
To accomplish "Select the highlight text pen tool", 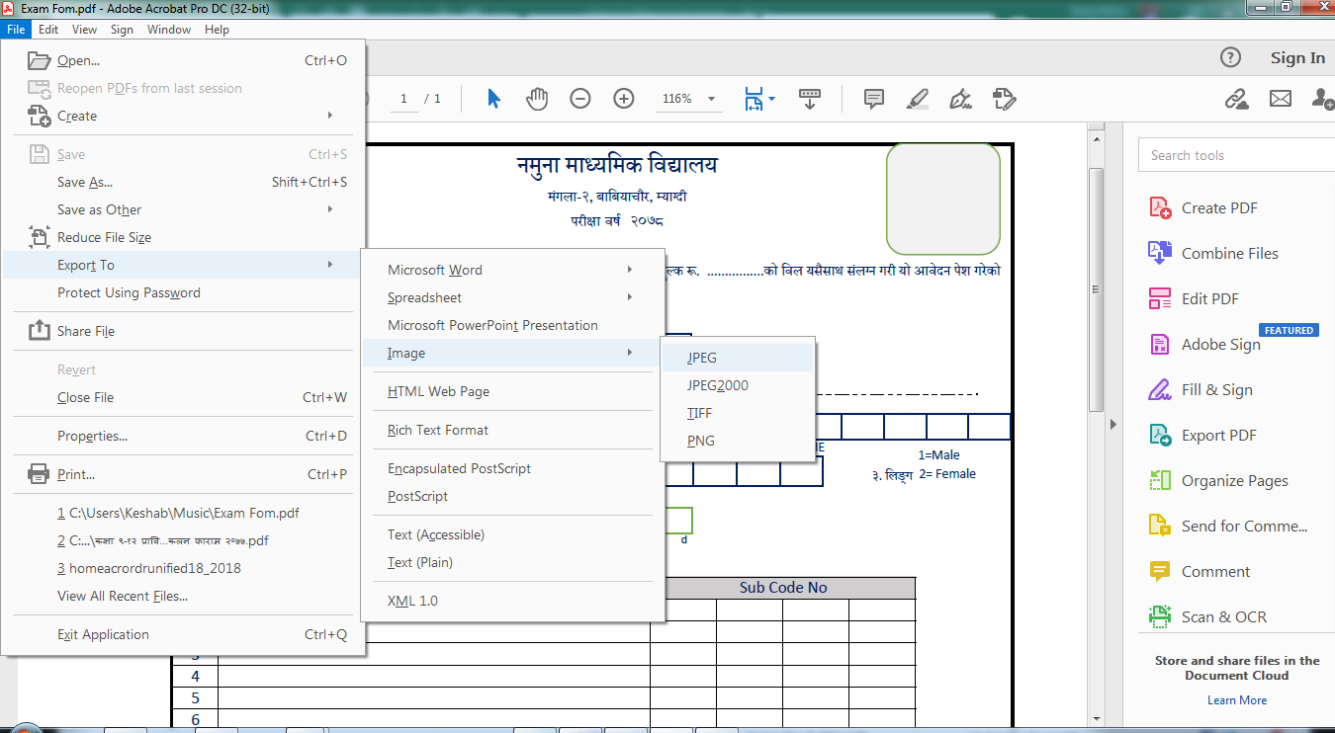I will 918,99.
